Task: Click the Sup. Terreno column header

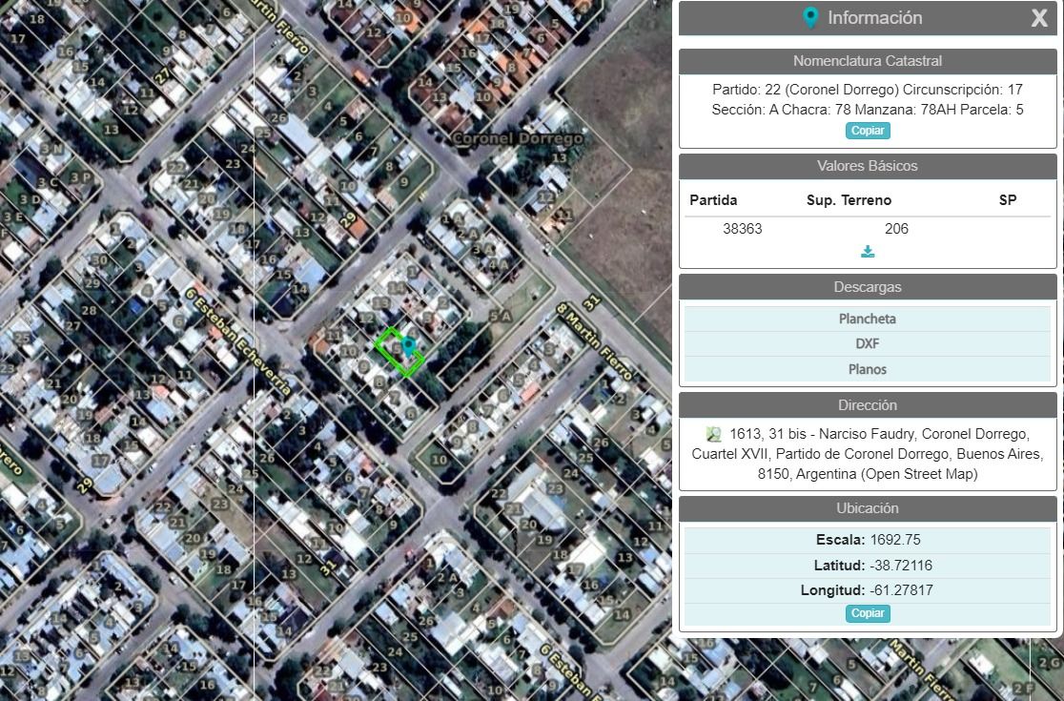Action: 849,200
